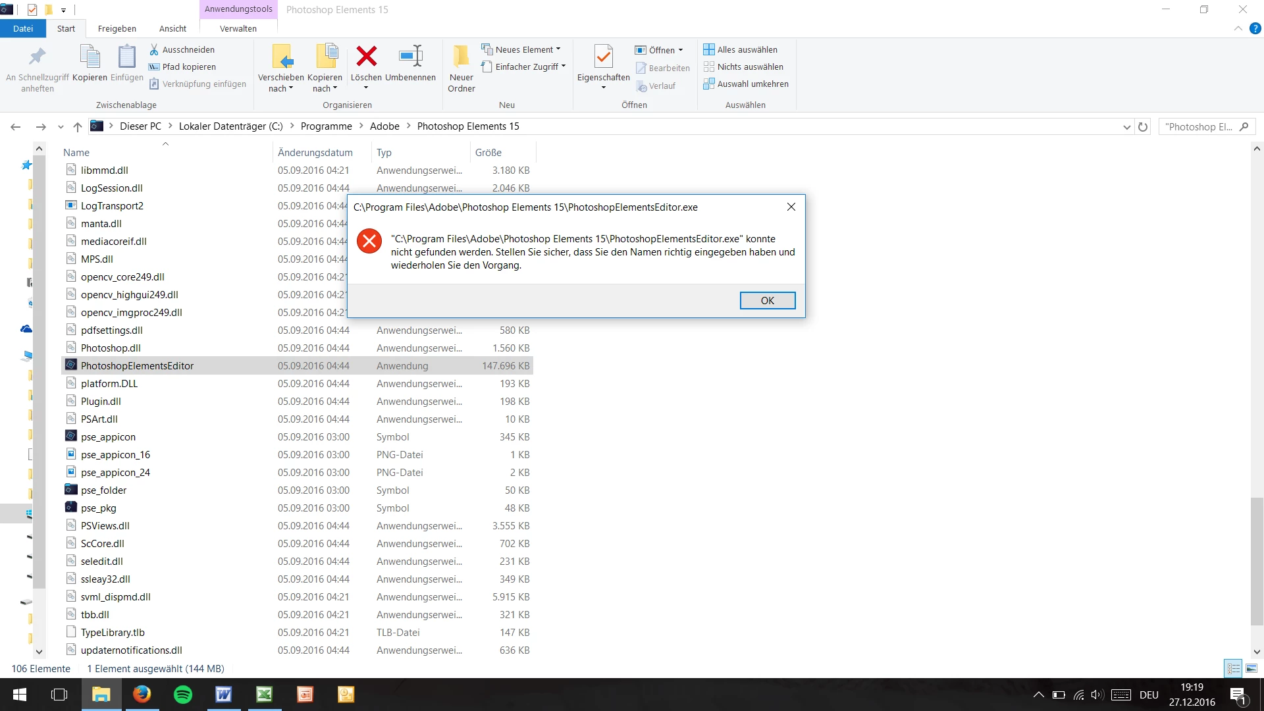Click the red Löschen delete icon

click(x=366, y=57)
